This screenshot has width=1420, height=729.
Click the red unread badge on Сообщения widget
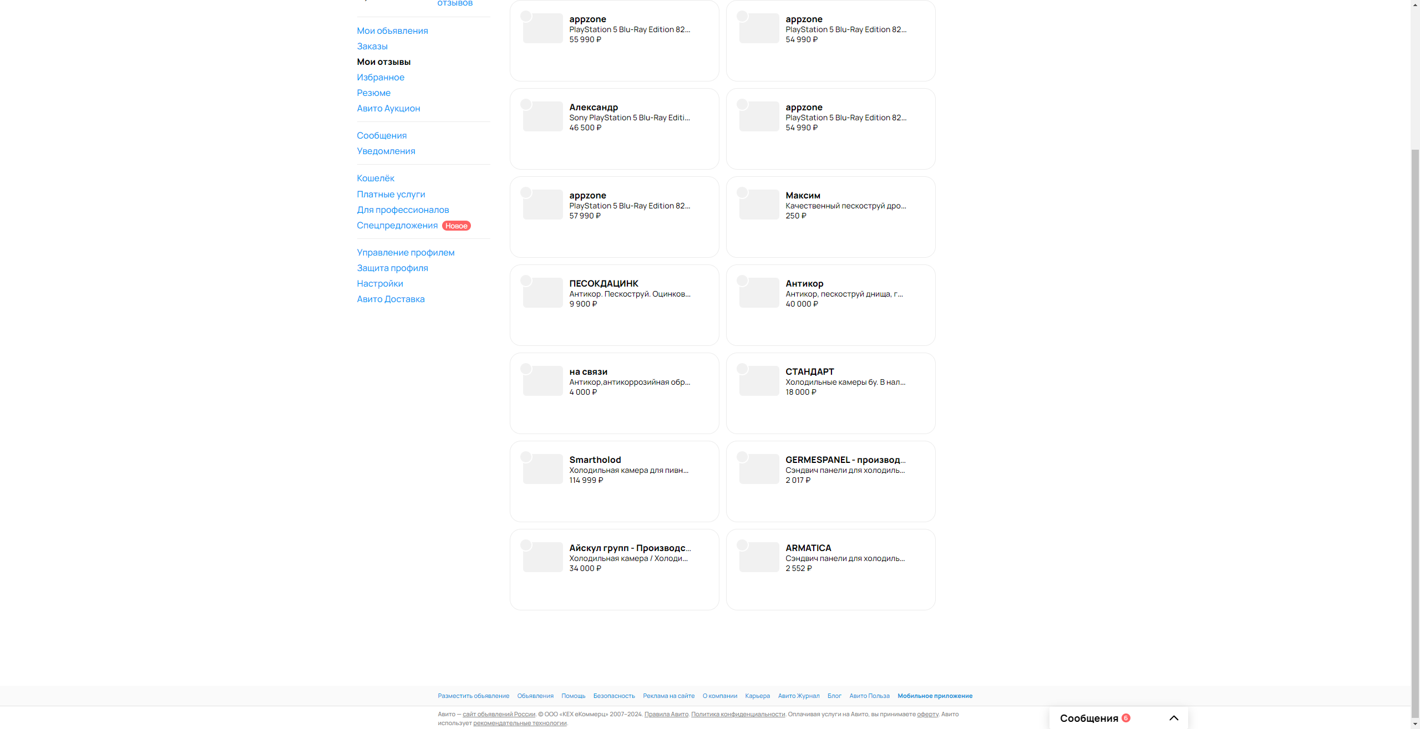[1125, 717]
